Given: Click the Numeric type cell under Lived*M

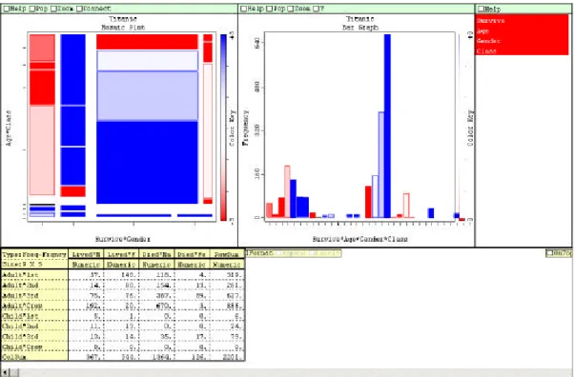Looking at the screenshot, I should tap(86, 265).
